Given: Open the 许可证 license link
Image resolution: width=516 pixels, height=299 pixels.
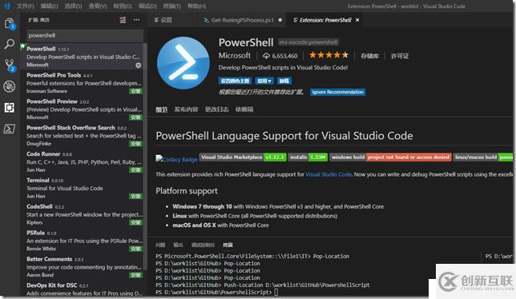Looking at the screenshot, I should point(400,56).
